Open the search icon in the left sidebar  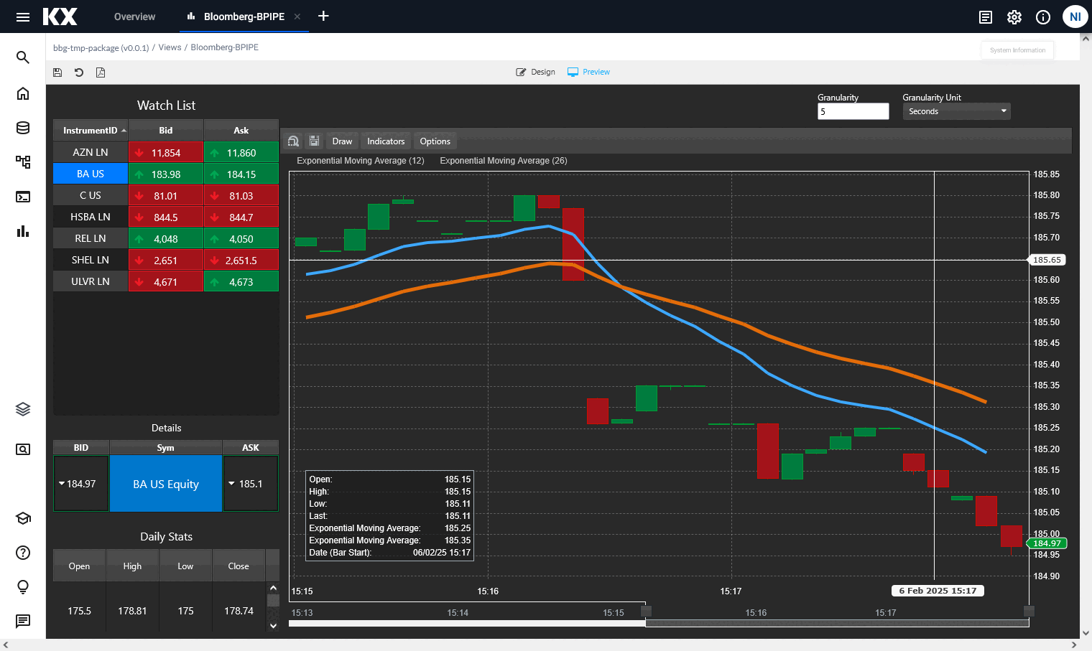coord(22,57)
